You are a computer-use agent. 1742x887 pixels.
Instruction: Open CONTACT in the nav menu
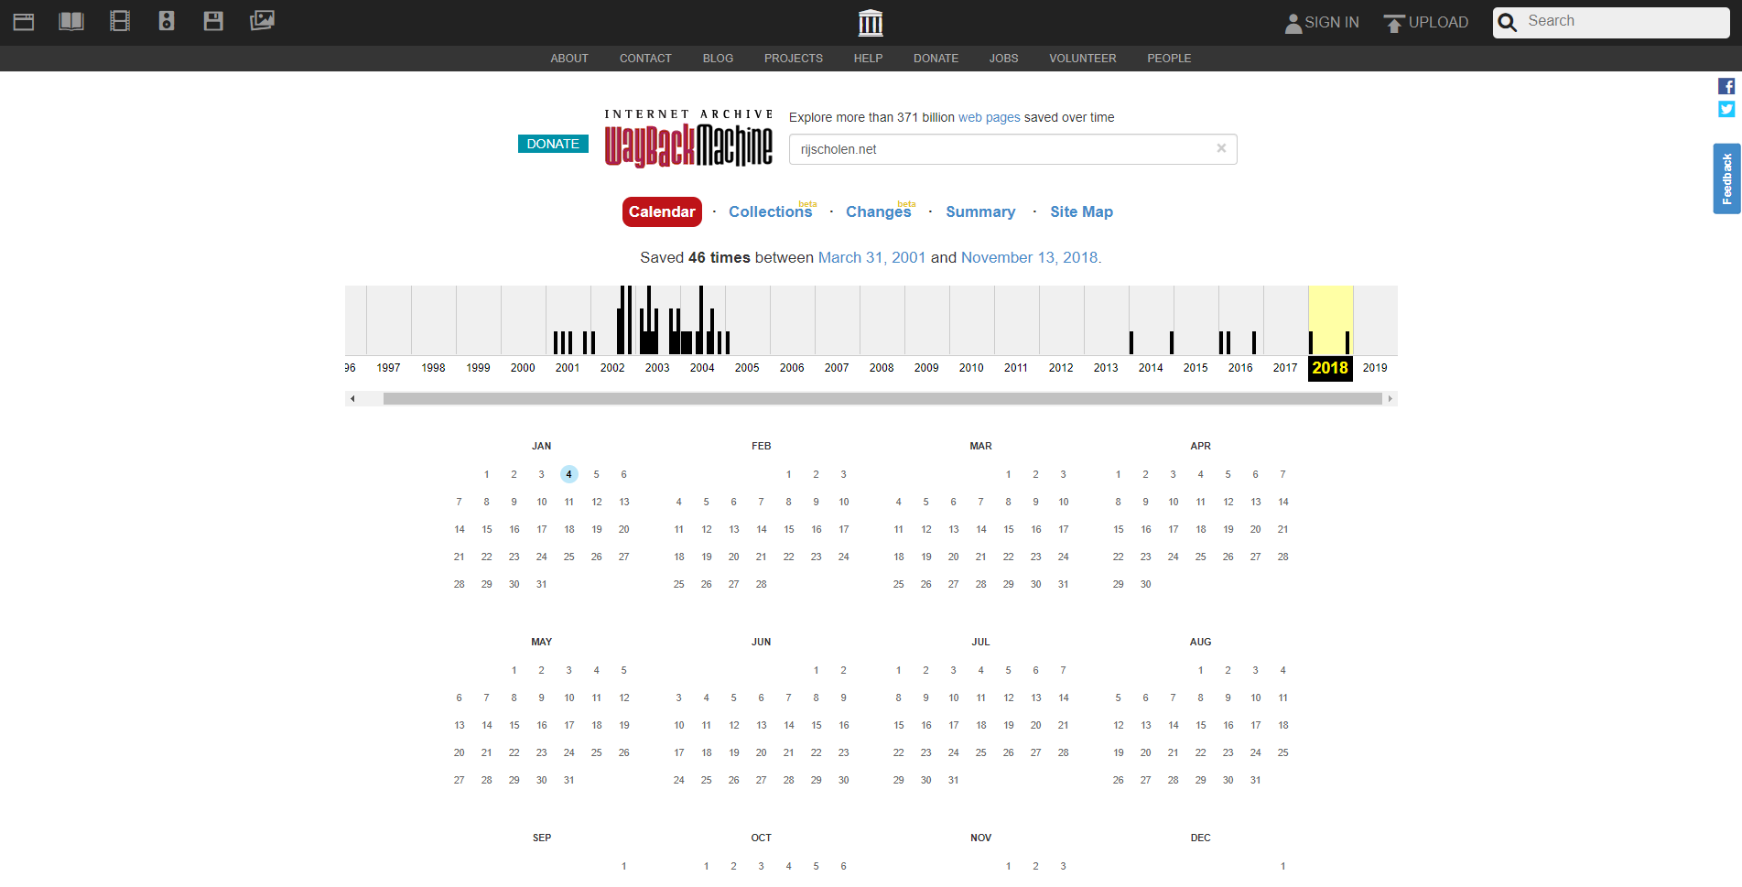coord(645,59)
